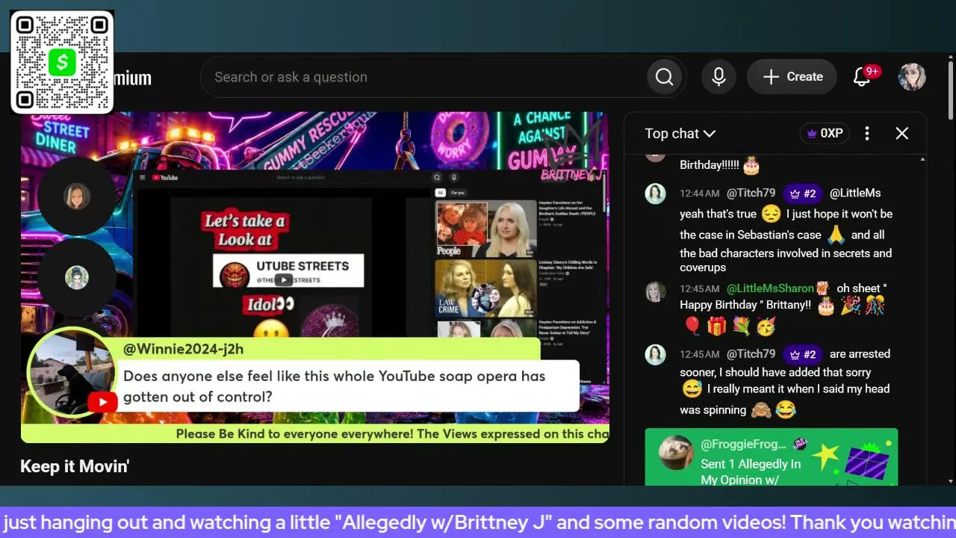Open chat options three-dot menu
956x538 pixels.
[x=866, y=134]
